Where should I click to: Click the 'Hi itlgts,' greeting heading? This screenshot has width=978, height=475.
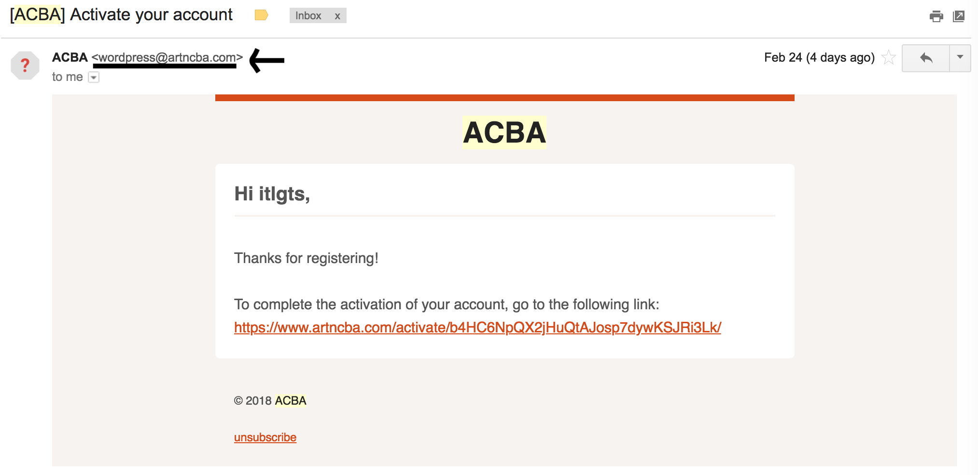coord(272,194)
